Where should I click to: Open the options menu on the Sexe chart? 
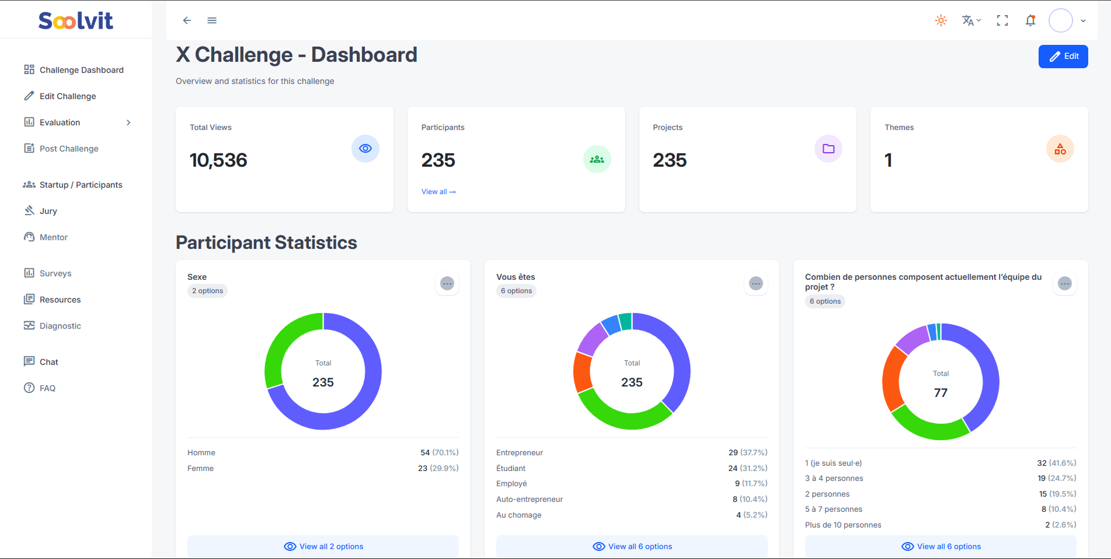(447, 284)
